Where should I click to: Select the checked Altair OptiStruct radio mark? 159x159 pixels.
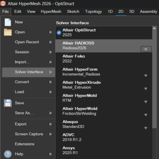click(59, 33)
